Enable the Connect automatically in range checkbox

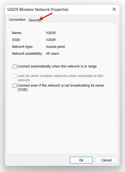coord(14,66)
